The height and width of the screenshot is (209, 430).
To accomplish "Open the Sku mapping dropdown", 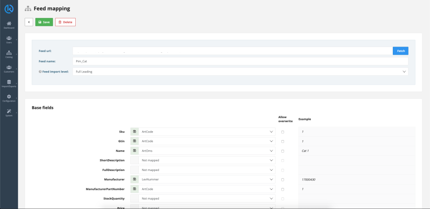I will click(207, 132).
